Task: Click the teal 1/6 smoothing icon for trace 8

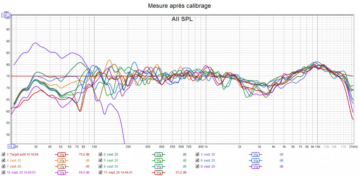Action: point(158,166)
